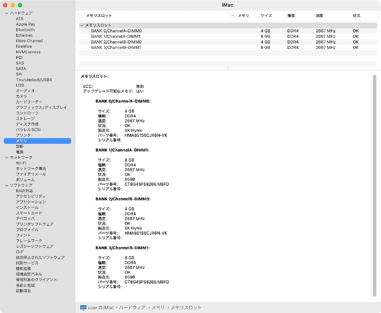Viewport: 381px width, 313px height.
Task: Open Bluetooth in the sidebar
Action: click(x=25, y=30)
